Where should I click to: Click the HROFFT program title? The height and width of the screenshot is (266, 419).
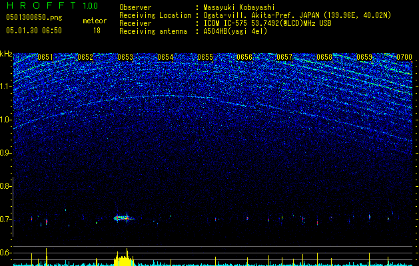(x=41, y=5)
